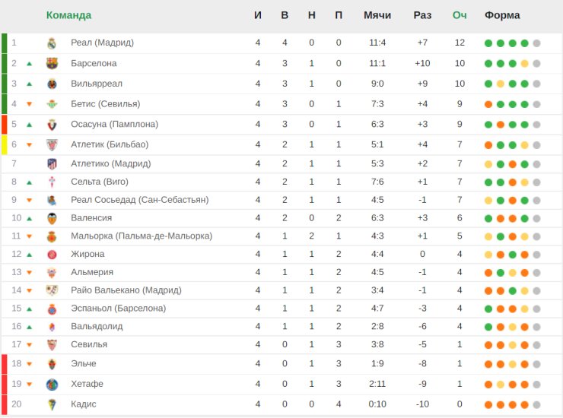563x418 pixels.
Task: Click the Форма column header
Action: (x=502, y=15)
